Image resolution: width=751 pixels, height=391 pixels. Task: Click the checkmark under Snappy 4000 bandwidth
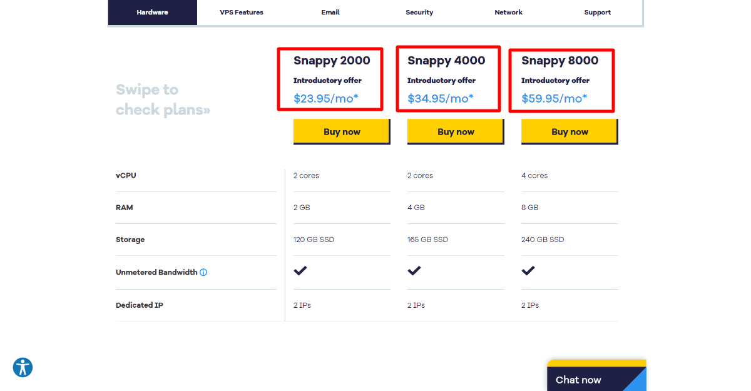point(414,270)
